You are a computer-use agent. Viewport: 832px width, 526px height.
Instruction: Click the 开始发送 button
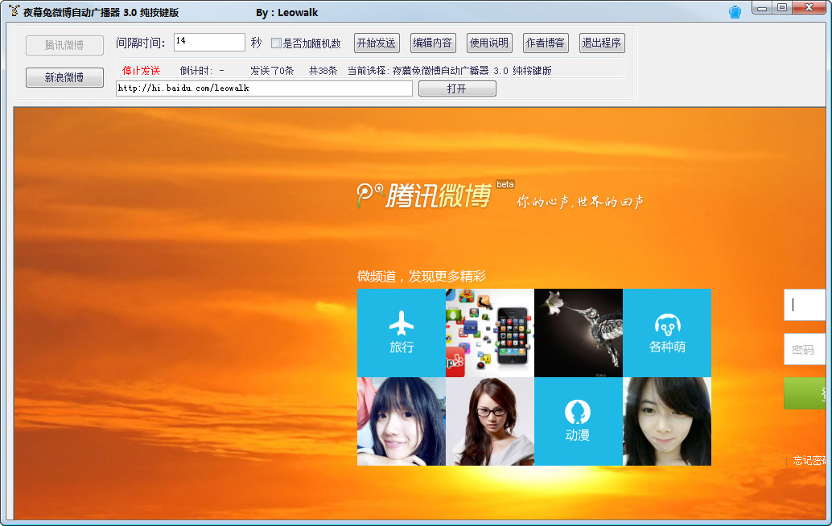(x=377, y=43)
